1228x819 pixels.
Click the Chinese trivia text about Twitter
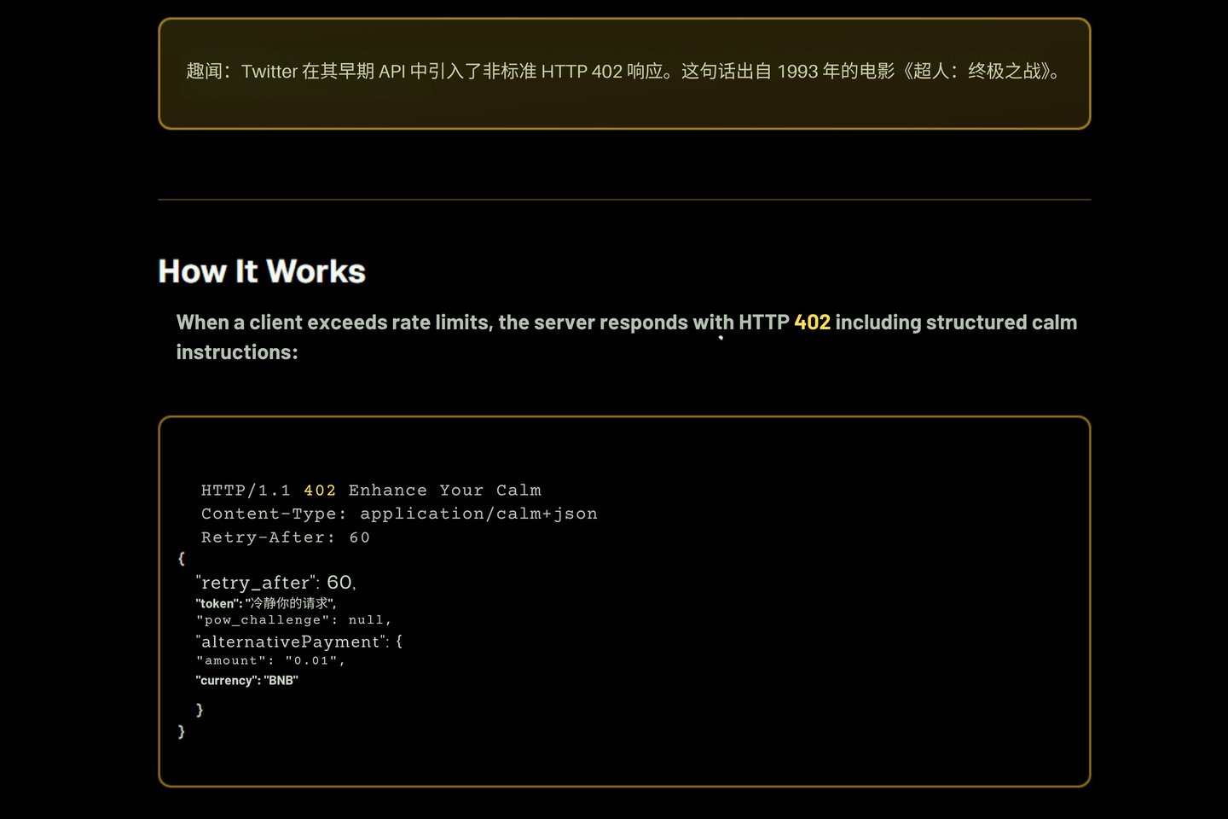(x=623, y=71)
